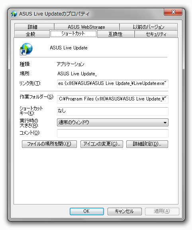This screenshot has height=230, width=192.
Task: Open the 詳細 tab
Action: (x=34, y=27)
